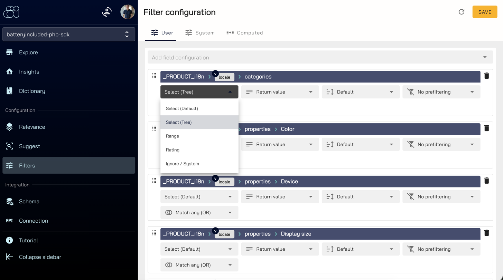Open the batteryincluded-php-sdk project selector

[69, 35]
